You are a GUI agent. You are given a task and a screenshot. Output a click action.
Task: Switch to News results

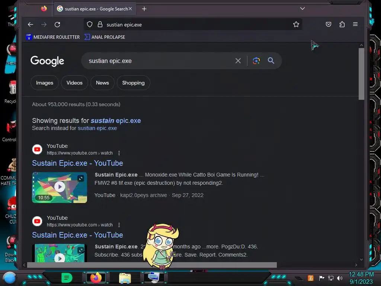tap(102, 83)
